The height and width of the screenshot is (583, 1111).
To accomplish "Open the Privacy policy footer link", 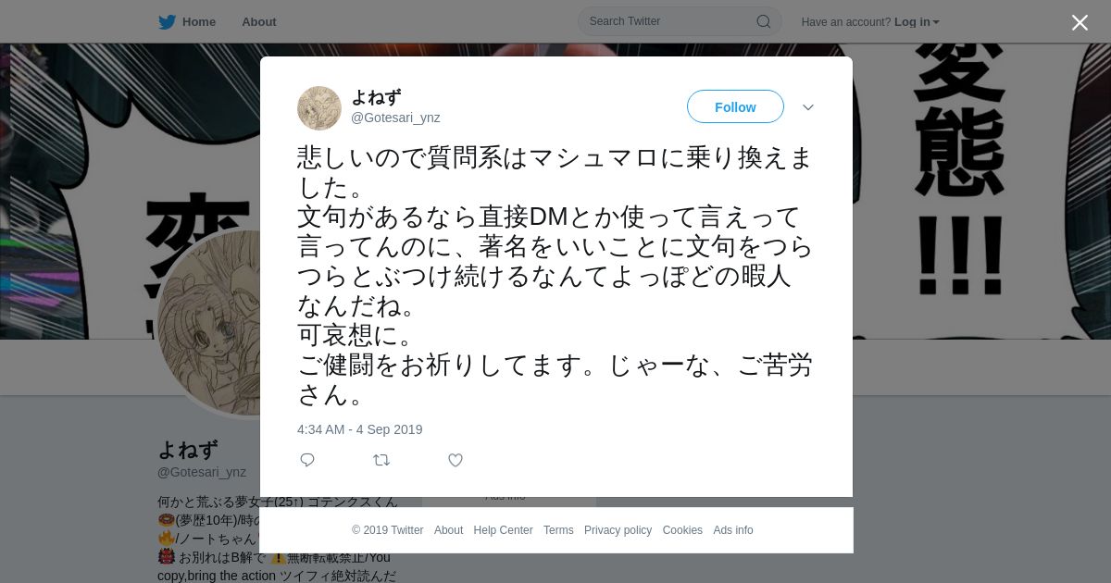I will [618, 530].
